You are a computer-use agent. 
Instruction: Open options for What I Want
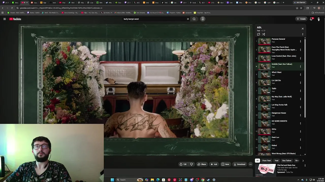[300, 74]
